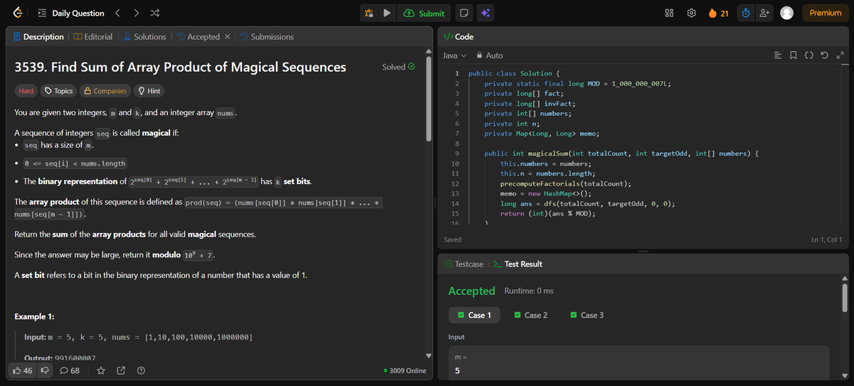Reset code with the undo arrow icon

824,55
